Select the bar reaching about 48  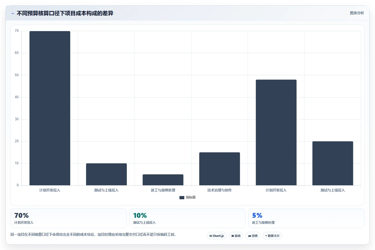click(276, 132)
